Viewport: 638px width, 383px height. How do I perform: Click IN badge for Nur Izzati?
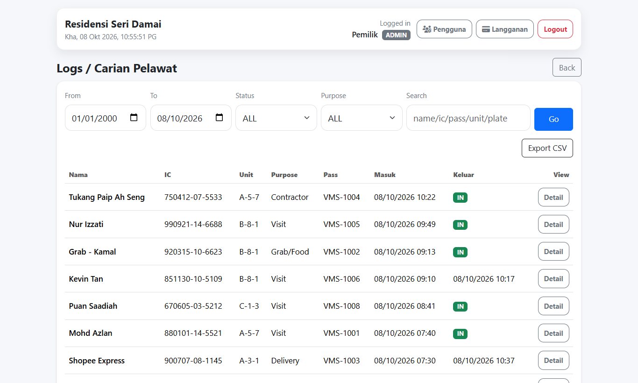click(460, 225)
